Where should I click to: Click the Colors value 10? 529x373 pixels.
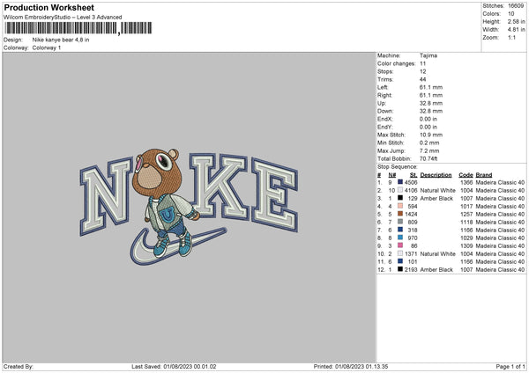pyautogui.click(x=510, y=14)
